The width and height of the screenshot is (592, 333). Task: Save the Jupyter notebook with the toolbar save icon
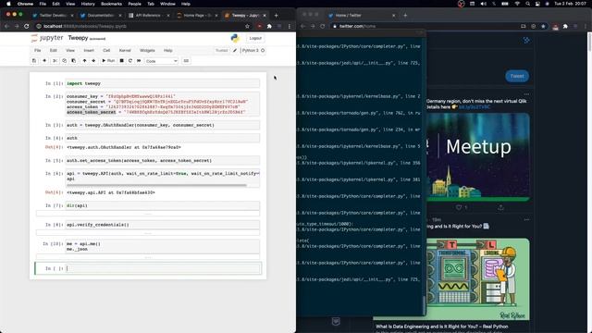(34, 61)
